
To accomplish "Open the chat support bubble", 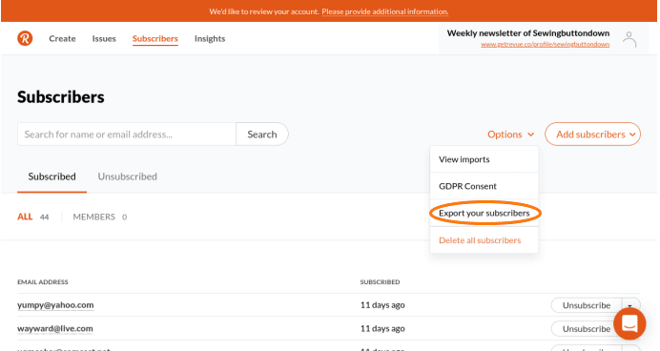I will (x=629, y=323).
